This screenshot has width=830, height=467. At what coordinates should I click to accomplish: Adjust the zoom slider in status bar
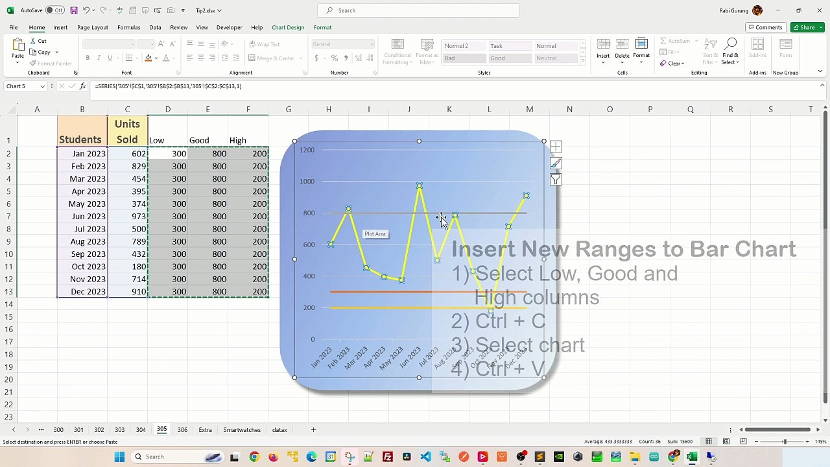pos(785,442)
